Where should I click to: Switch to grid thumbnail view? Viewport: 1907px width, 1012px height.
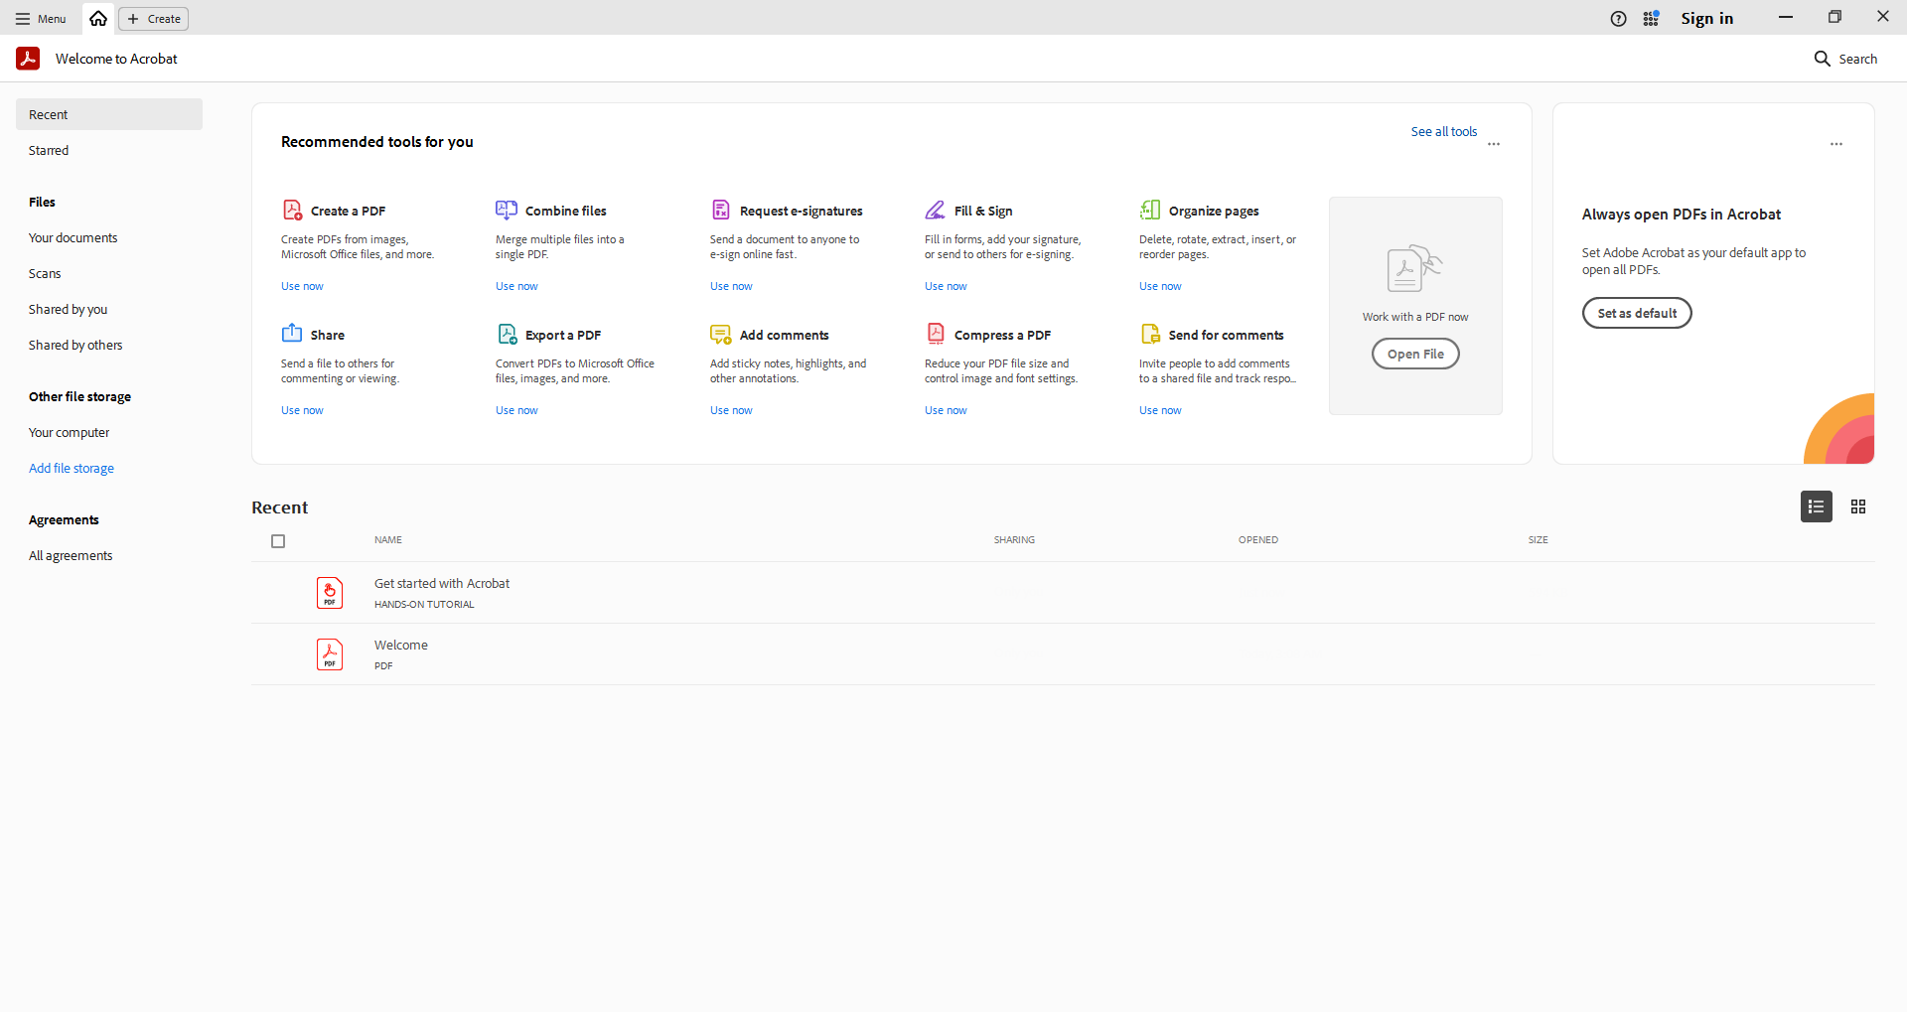[x=1858, y=506]
